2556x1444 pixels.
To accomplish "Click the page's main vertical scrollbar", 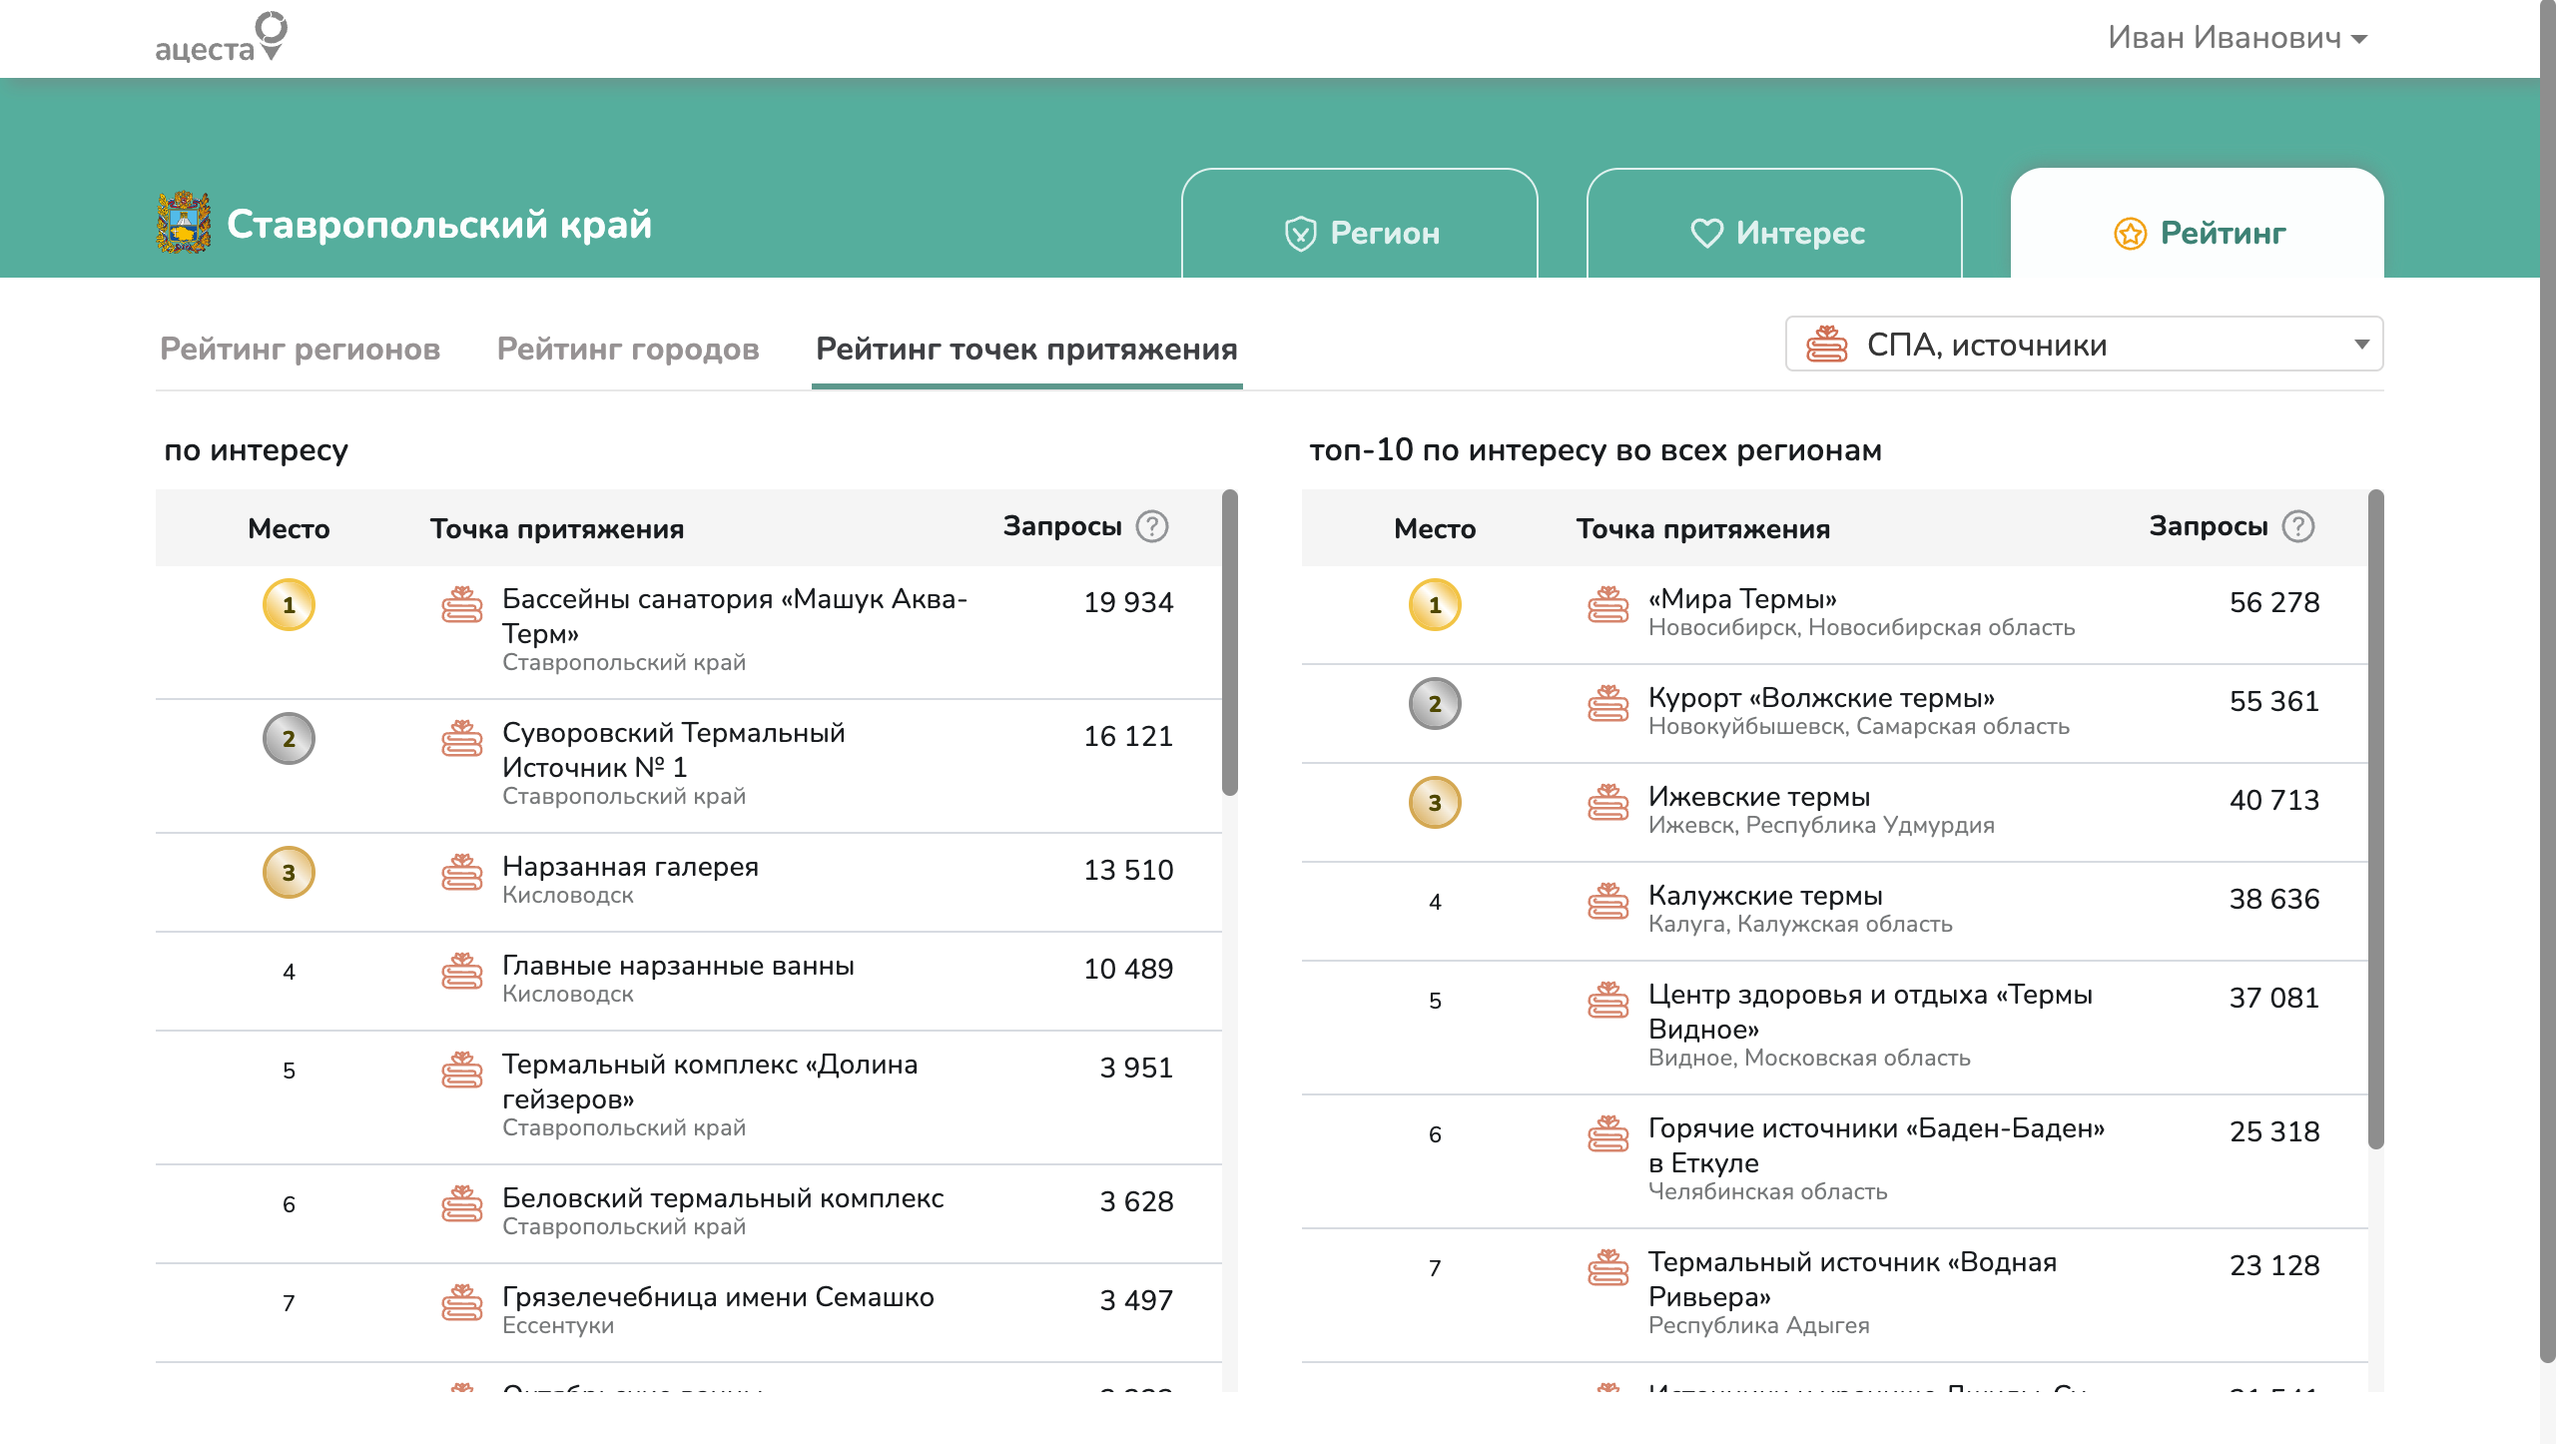I will [x=2548, y=679].
